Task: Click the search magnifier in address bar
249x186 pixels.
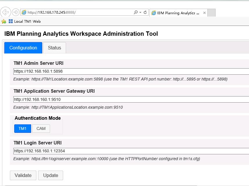Action: [136, 12]
